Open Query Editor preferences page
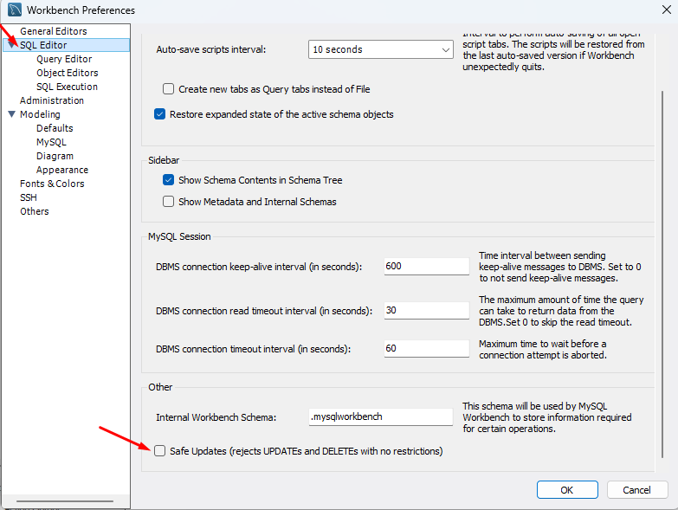The image size is (678, 510). point(64,59)
